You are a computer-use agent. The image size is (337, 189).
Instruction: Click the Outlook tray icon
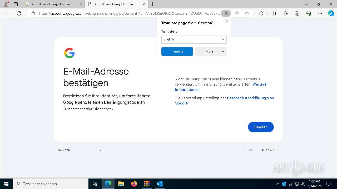tap(284, 184)
